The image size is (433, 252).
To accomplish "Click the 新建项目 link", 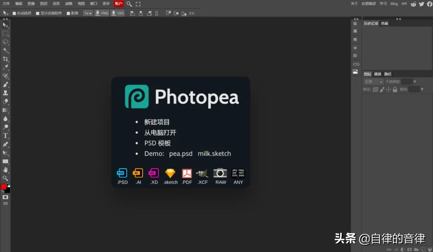I will pyautogui.click(x=157, y=122).
